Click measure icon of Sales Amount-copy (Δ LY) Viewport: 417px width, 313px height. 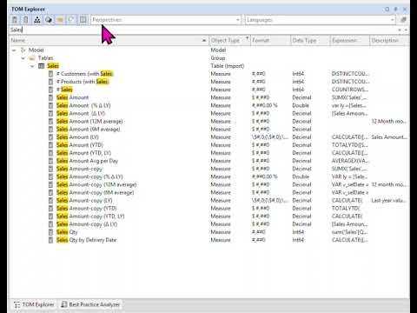coord(50,224)
